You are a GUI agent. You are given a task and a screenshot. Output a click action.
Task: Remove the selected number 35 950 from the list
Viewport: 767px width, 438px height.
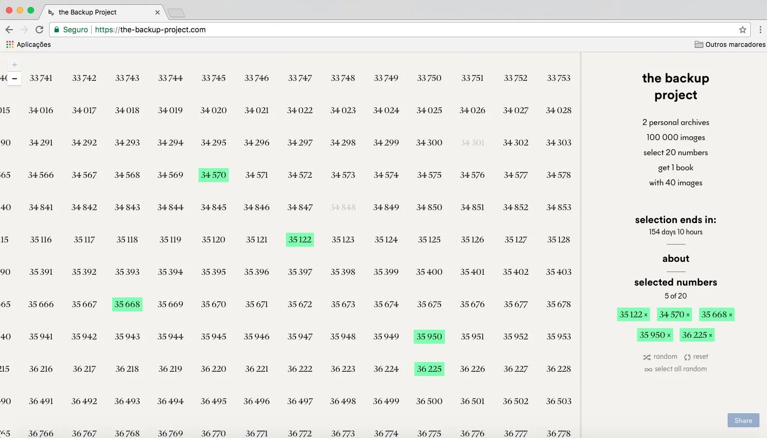click(669, 336)
